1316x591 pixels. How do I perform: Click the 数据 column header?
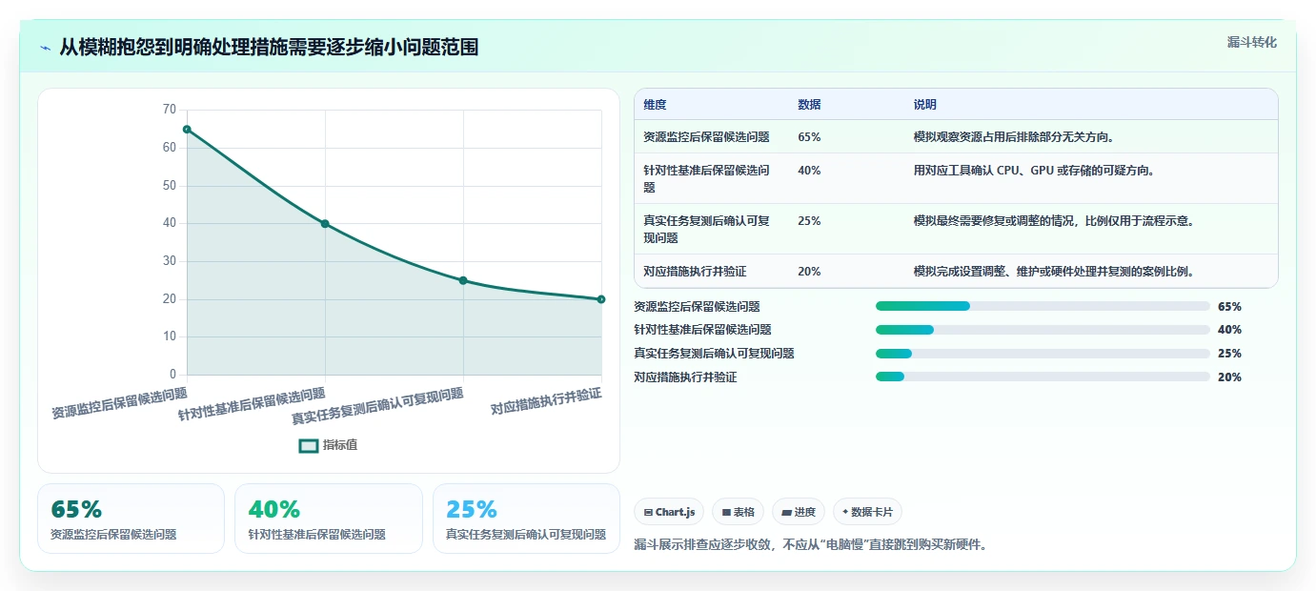tap(809, 105)
